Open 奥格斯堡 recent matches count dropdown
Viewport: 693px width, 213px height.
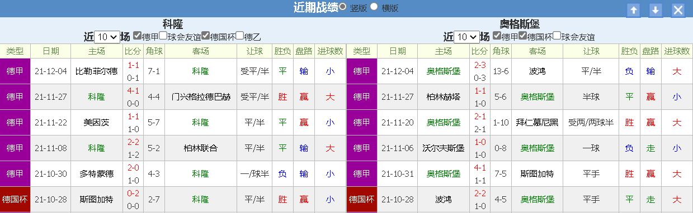click(x=467, y=37)
